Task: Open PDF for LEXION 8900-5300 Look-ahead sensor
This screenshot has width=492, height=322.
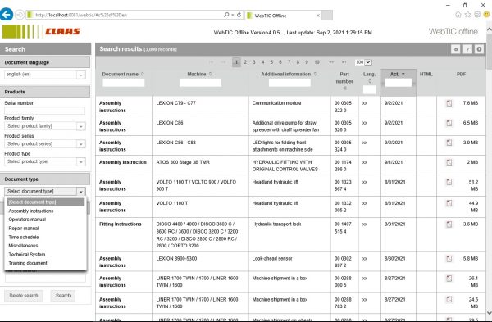Action: (x=449, y=259)
